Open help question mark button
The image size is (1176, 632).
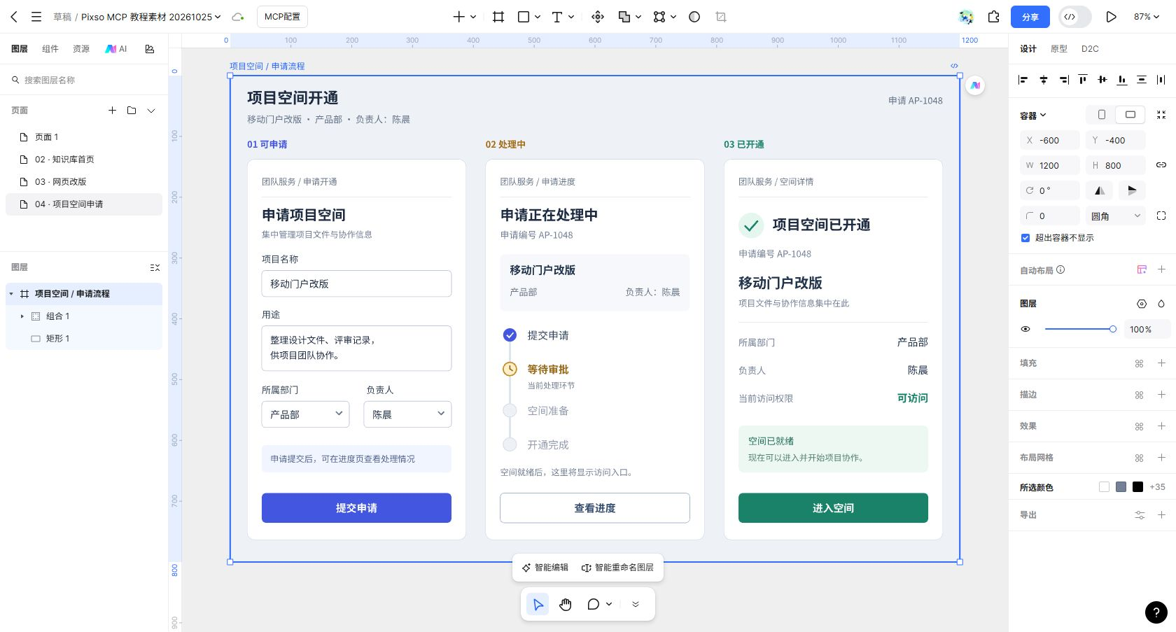[1156, 612]
